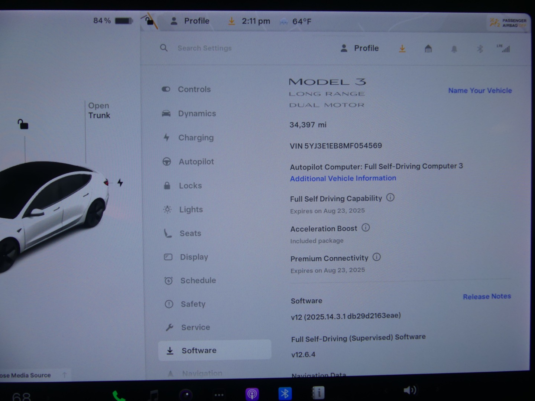Show info for Full Self Driving Capability
Image resolution: width=535 pixels, height=401 pixels.
tap(390, 198)
